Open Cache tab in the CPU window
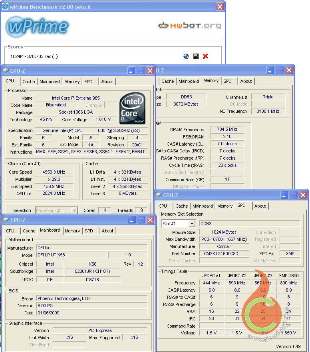The image size is (310, 352). coord(29,82)
